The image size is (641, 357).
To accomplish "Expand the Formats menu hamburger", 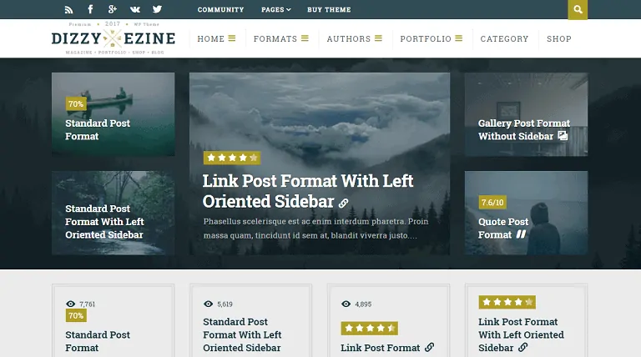I will [305, 38].
